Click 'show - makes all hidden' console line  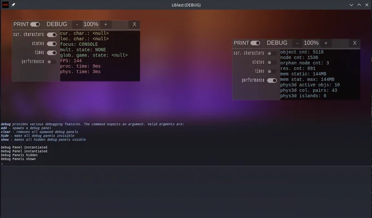coord(43,140)
